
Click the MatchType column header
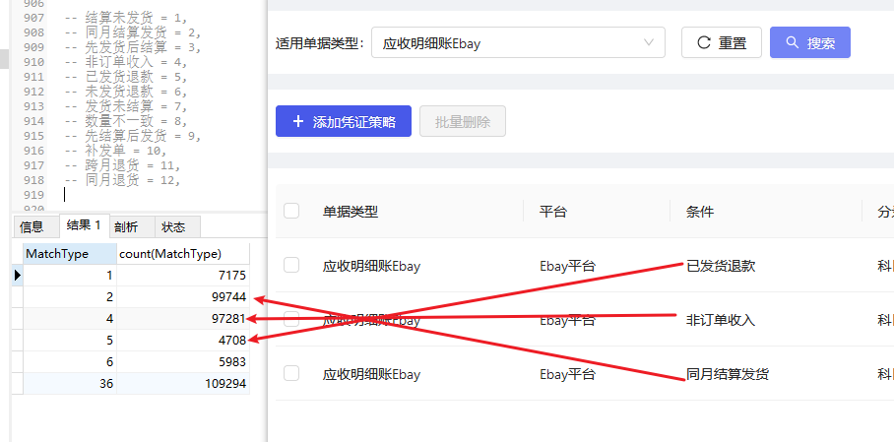tap(70, 254)
